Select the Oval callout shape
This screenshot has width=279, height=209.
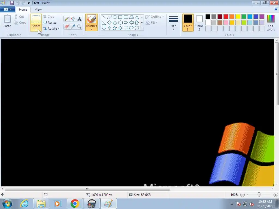(131, 28)
